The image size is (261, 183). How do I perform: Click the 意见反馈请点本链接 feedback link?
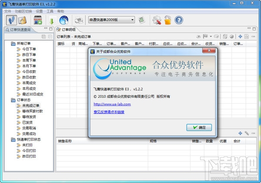coord(109,112)
